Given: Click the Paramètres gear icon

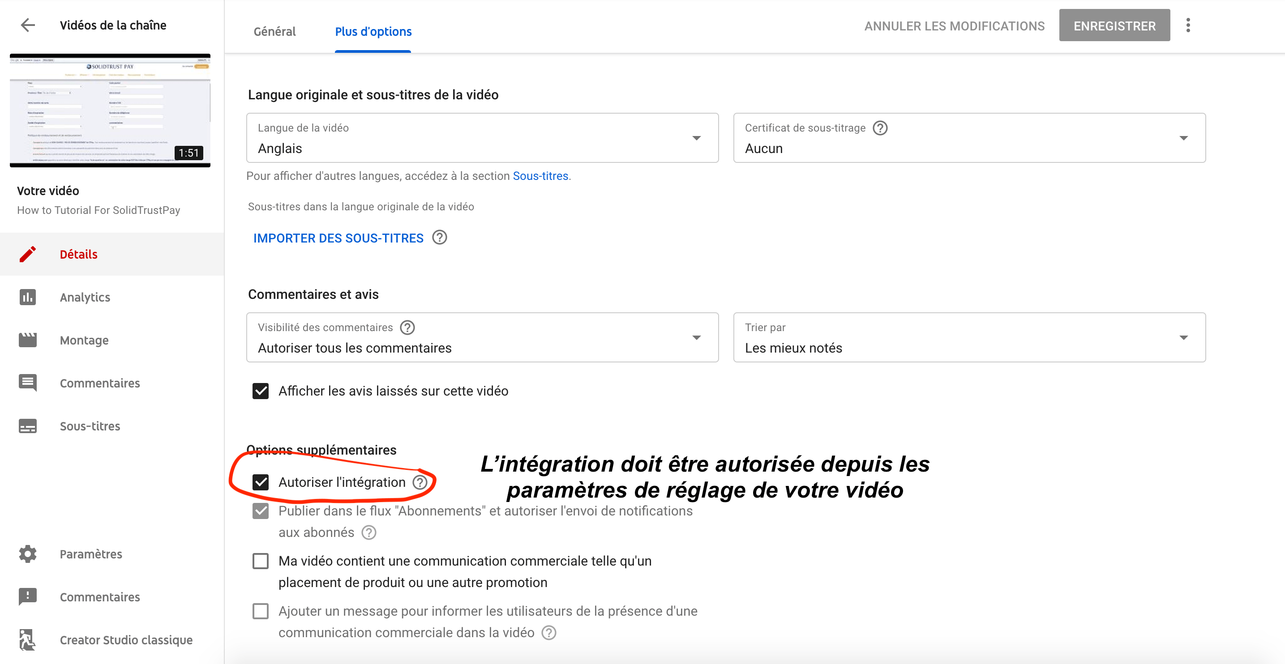Looking at the screenshot, I should point(27,554).
